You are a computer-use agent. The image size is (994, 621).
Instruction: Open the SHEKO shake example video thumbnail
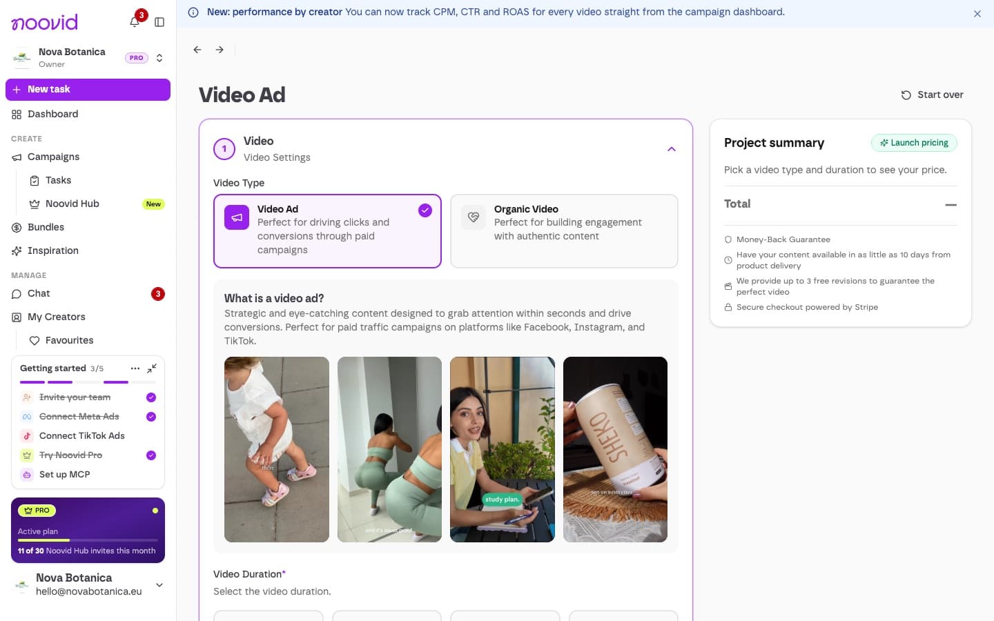click(615, 449)
